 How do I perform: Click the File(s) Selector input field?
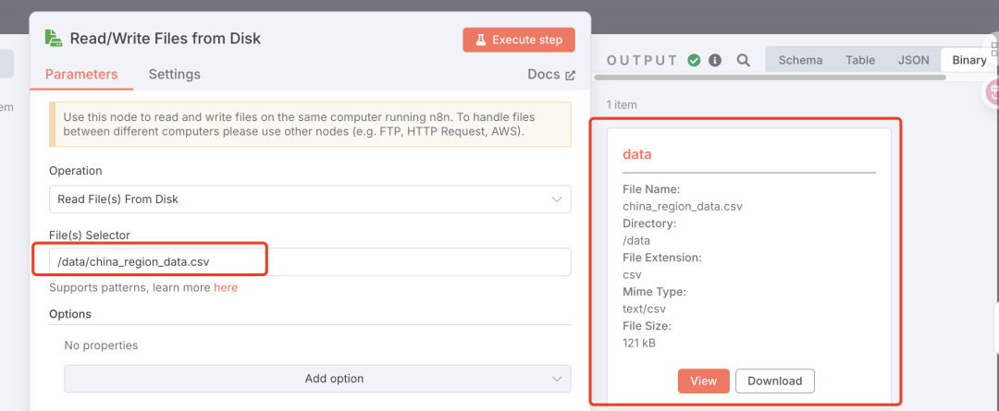310,262
